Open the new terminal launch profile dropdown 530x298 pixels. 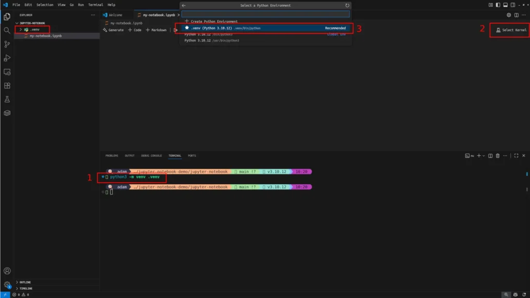point(484,156)
